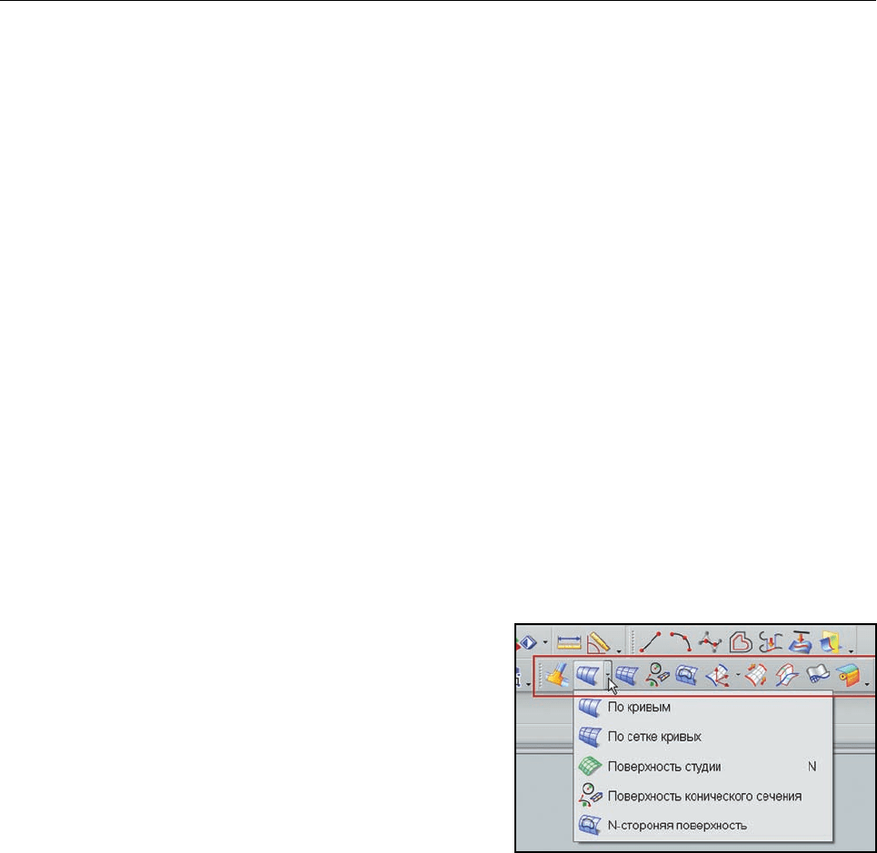Click the N-sided surface toolbar icon

coord(687,675)
